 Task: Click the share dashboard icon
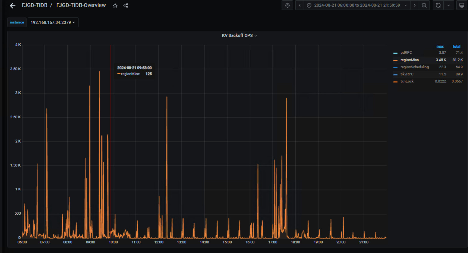click(x=126, y=5)
